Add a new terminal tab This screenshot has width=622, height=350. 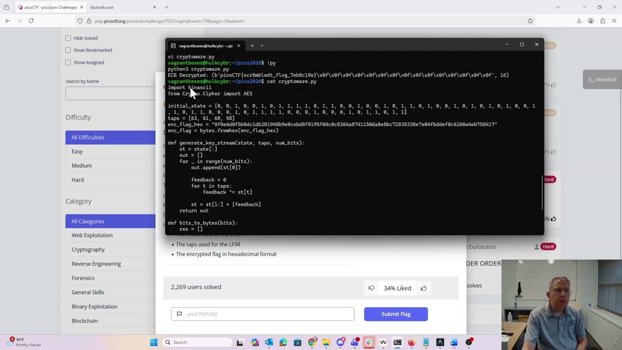252,46
